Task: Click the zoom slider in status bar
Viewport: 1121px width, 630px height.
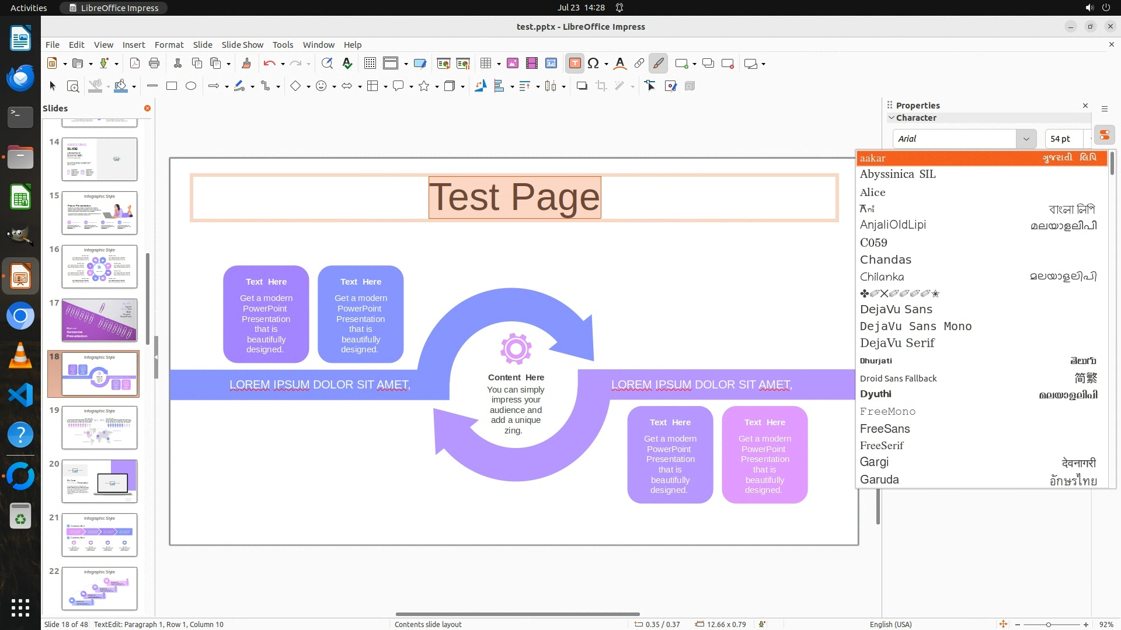Action: (x=1049, y=625)
